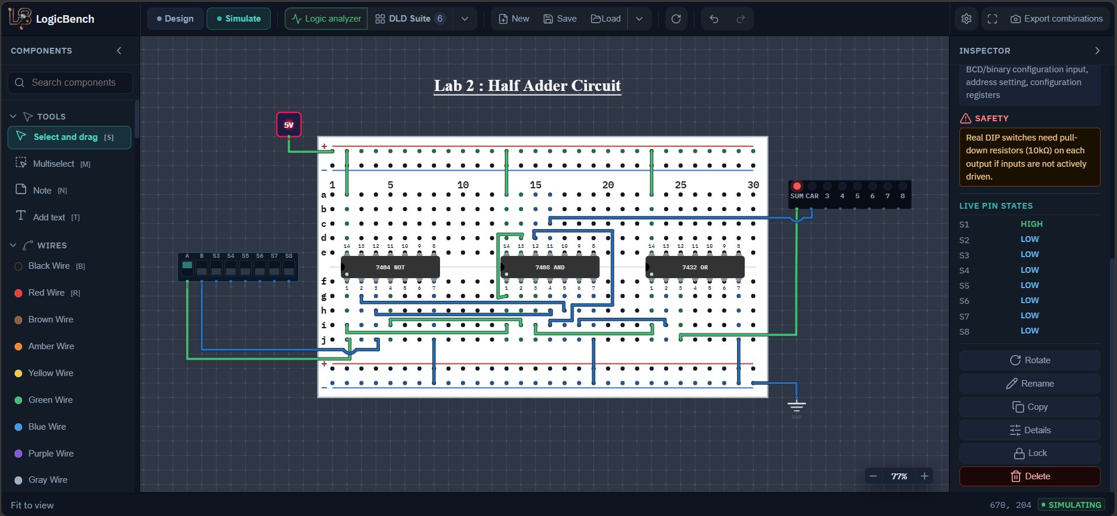Click Fit to view

pos(32,506)
